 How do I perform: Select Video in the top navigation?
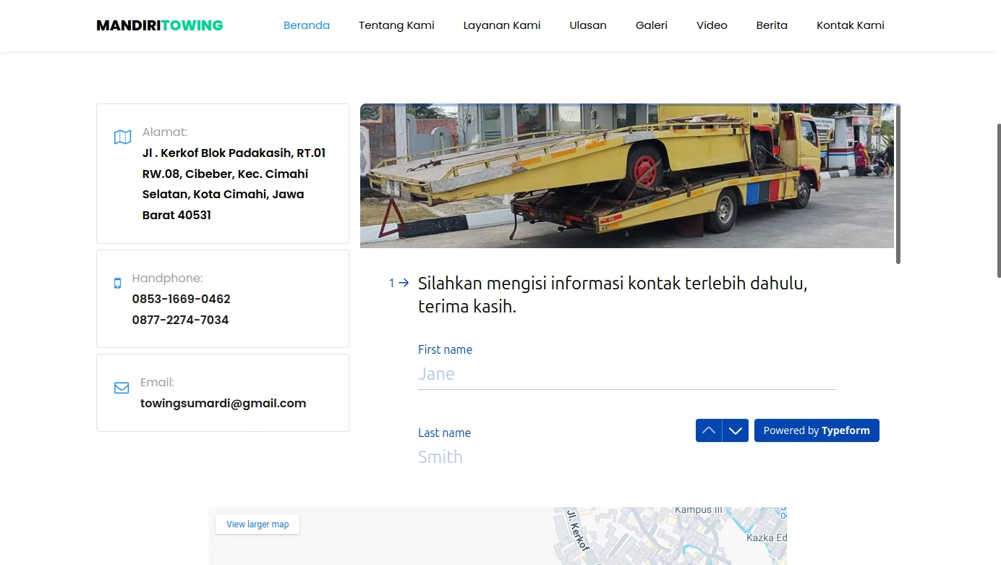[x=712, y=25]
